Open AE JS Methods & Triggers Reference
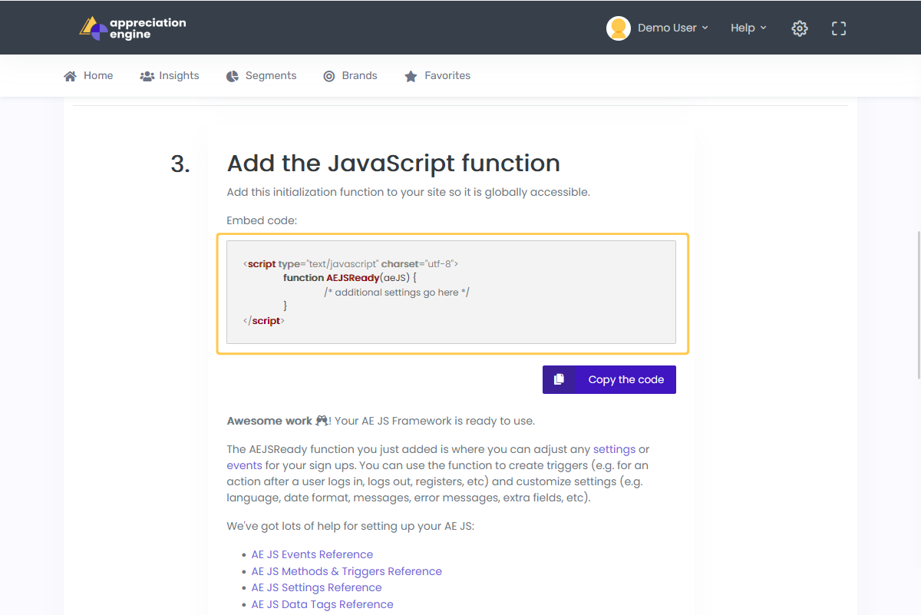The width and height of the screenshot is (921, 615). click(x=347, y=571)
